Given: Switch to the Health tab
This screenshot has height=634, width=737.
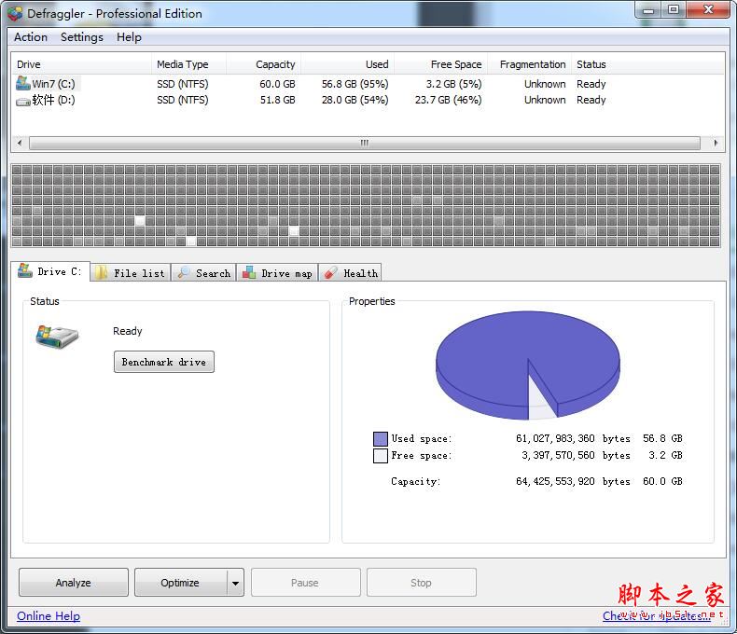Looking at the screenshot, I should pos(350,272).
